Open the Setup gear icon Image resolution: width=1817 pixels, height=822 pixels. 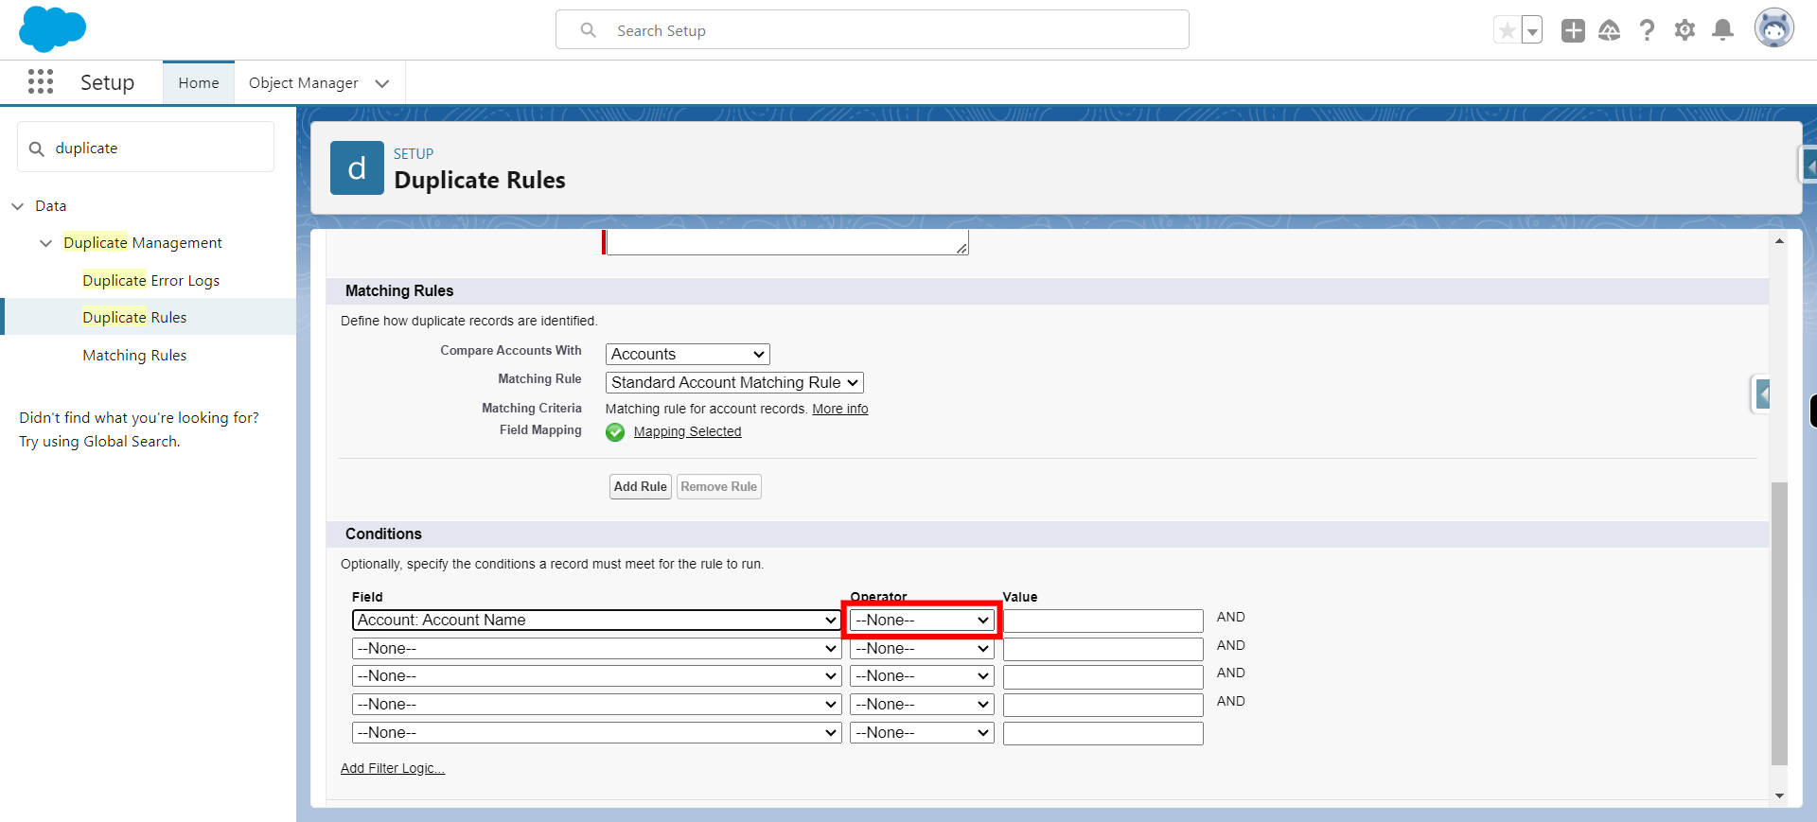tap(1685, 30)
